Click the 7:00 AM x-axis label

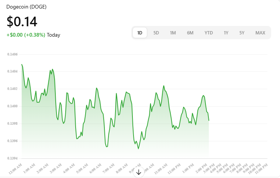108,169
